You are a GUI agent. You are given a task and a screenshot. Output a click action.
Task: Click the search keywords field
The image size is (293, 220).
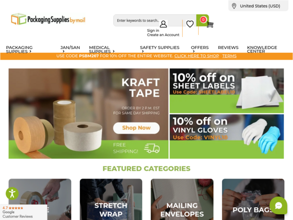click(x=137, y=21)
